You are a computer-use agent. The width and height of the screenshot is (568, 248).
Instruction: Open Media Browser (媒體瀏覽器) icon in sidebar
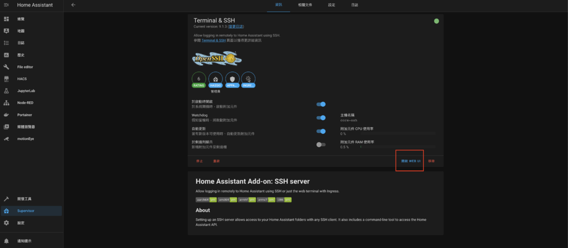[6, 127]
